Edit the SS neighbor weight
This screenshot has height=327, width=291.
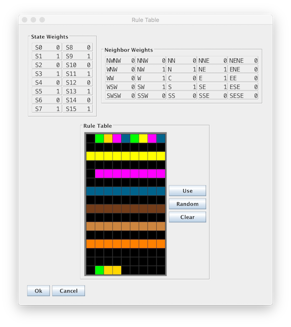pos(182,96)
